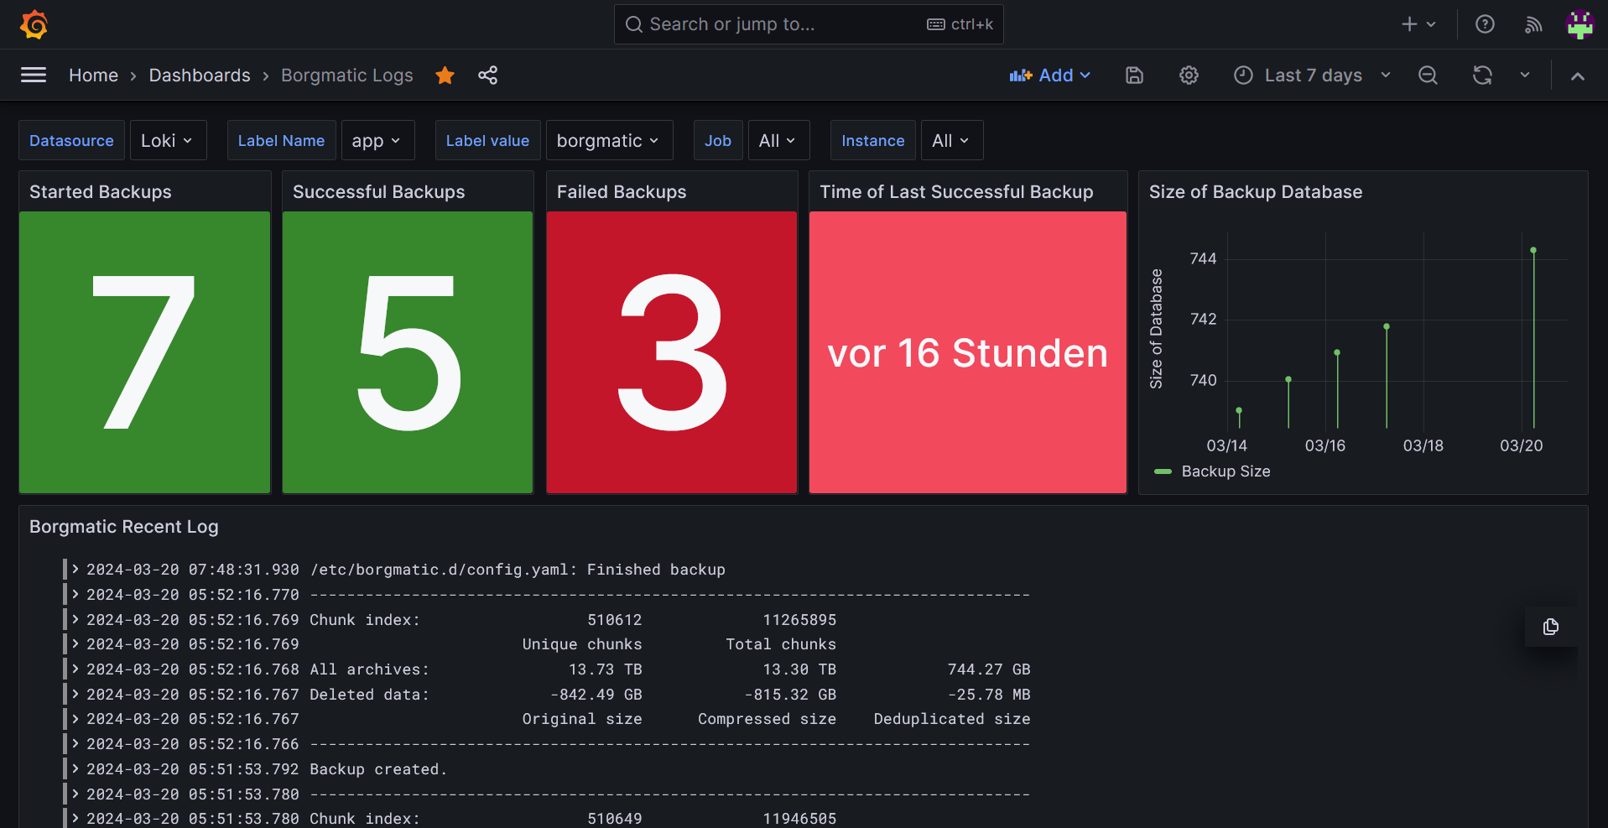
Task: Open the plus new-item menu
Action: [x=1418, y=24]
